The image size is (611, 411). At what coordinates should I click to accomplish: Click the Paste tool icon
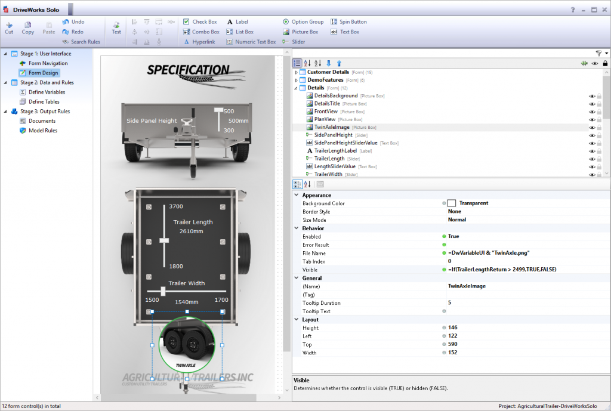pyautogui.click(x=49, y=25)
